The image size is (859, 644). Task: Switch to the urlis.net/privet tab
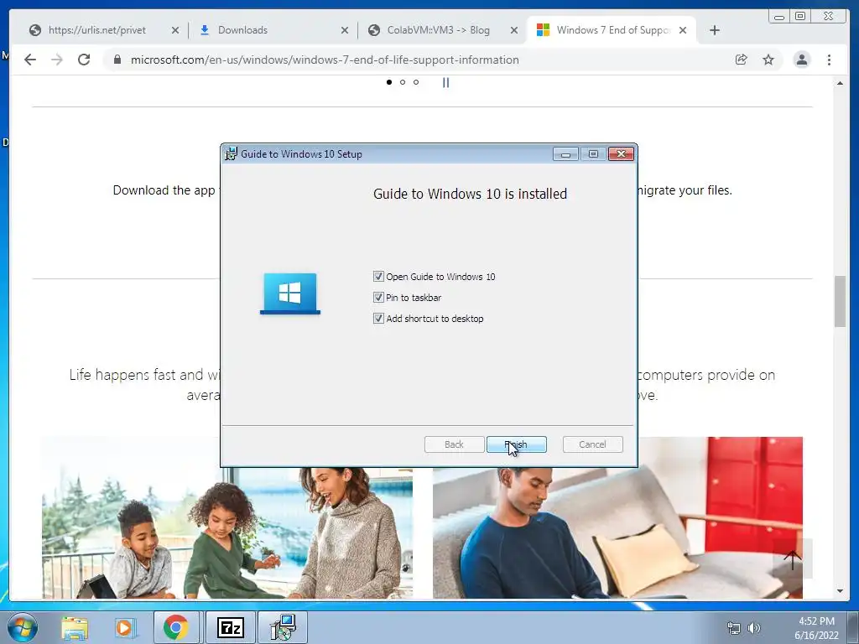tap(97, 30)
